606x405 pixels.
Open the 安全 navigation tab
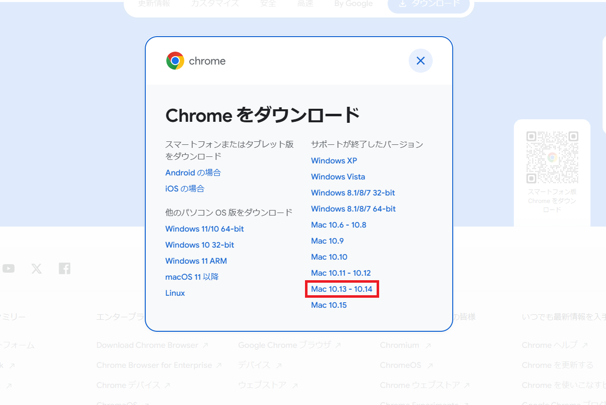(268, 4)
